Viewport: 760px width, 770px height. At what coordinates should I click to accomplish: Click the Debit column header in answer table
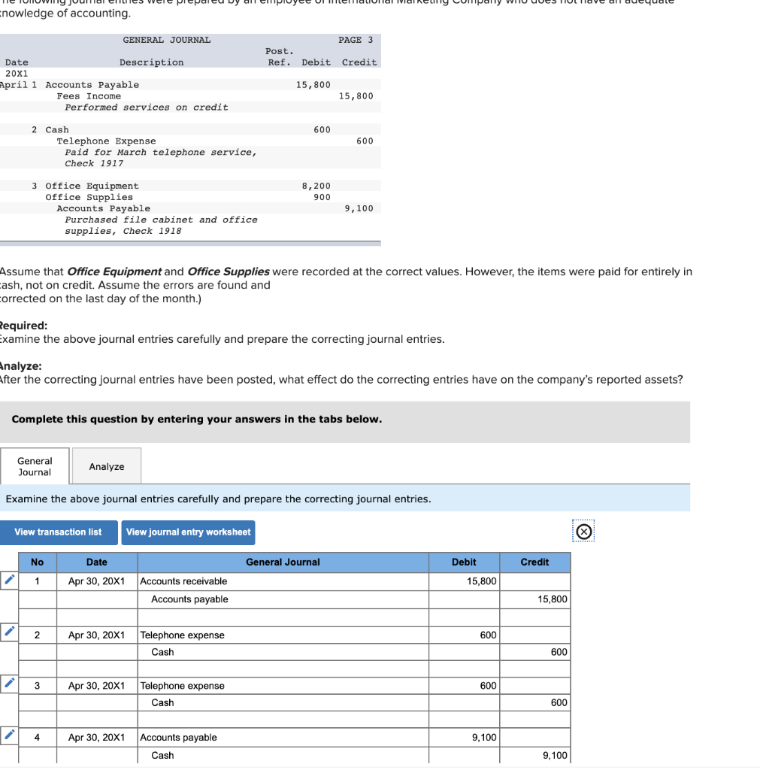click(464, 562)
